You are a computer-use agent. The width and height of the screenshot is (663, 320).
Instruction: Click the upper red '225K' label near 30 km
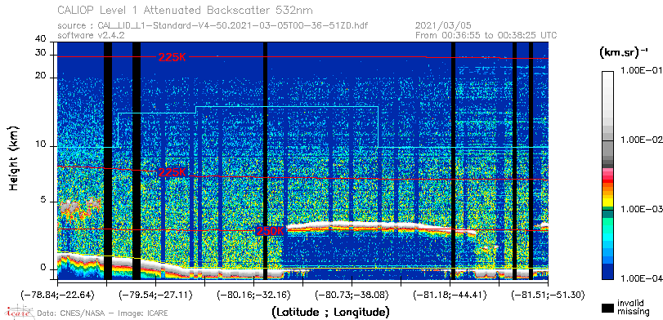click(172, 57)
